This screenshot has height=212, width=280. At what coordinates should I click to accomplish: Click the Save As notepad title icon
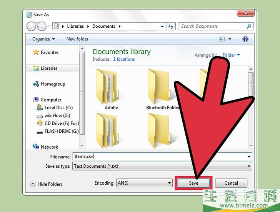pos(29,15)
